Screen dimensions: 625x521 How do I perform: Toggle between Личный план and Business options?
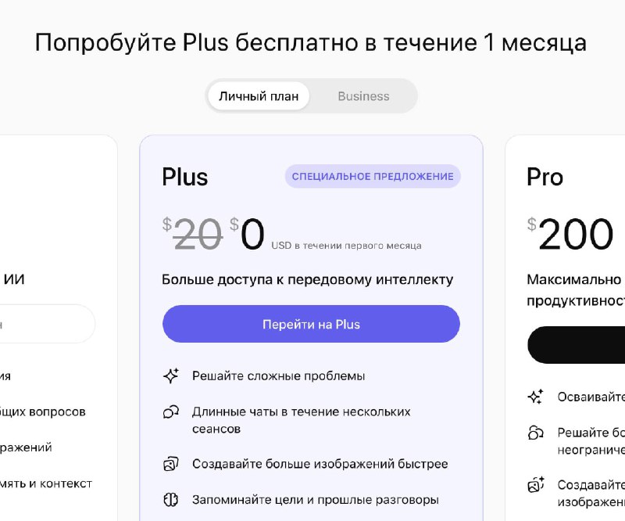311,95
